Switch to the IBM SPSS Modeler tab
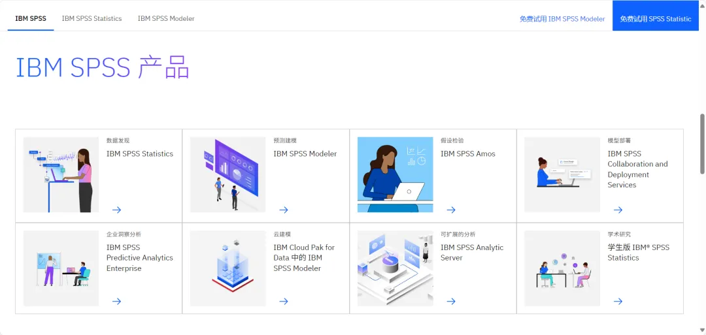The image size is (706, 335). point(166,18)
